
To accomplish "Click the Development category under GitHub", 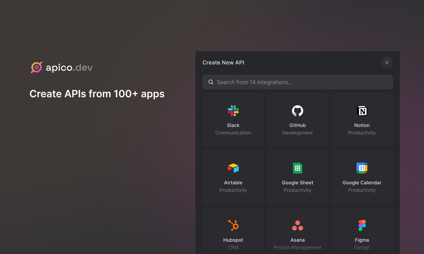I will (297, 133).
